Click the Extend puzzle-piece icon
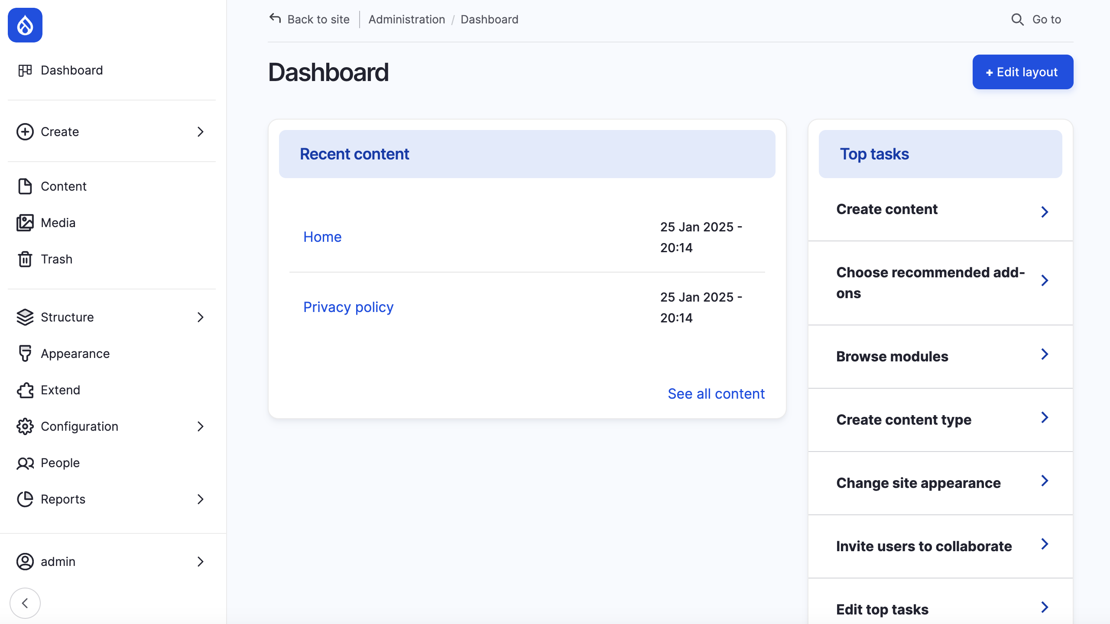Viewport: 1110px width, 624px height. coord(25,390)
